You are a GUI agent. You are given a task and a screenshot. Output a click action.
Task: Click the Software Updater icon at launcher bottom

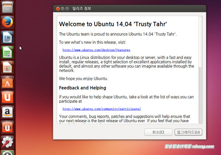[7, 152]
